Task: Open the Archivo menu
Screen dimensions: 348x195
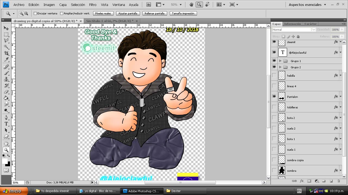Action: coord(19,5)
